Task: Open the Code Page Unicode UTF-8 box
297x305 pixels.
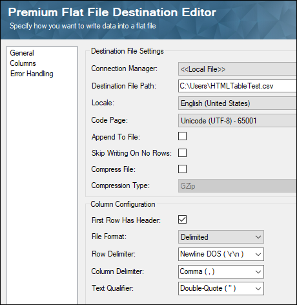Action: tap(238, 121)
